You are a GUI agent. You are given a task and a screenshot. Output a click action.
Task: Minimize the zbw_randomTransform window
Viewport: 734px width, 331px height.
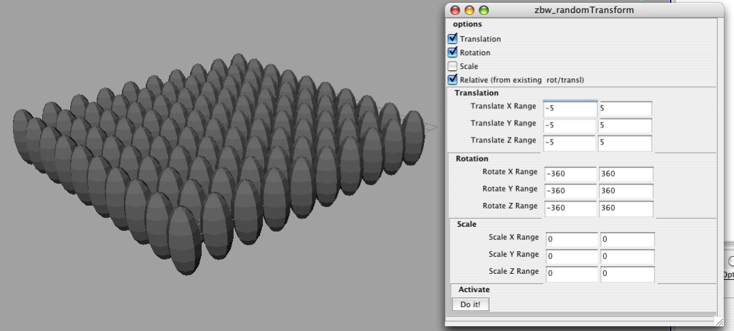click(469, 10)
